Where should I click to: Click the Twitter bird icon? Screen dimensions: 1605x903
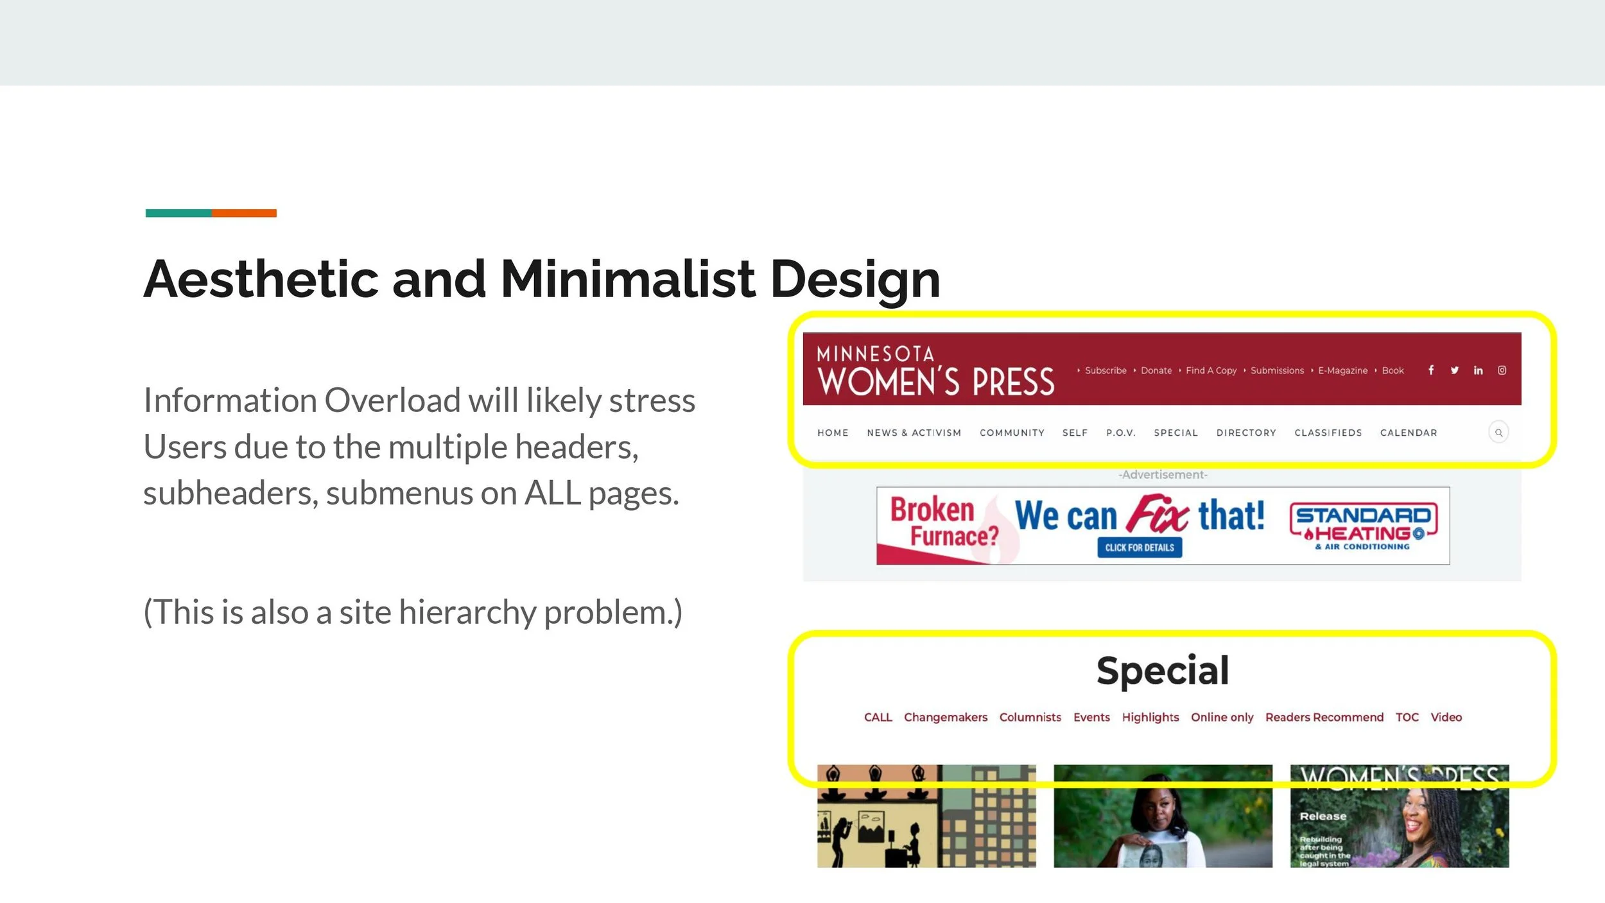[1454, 370]
